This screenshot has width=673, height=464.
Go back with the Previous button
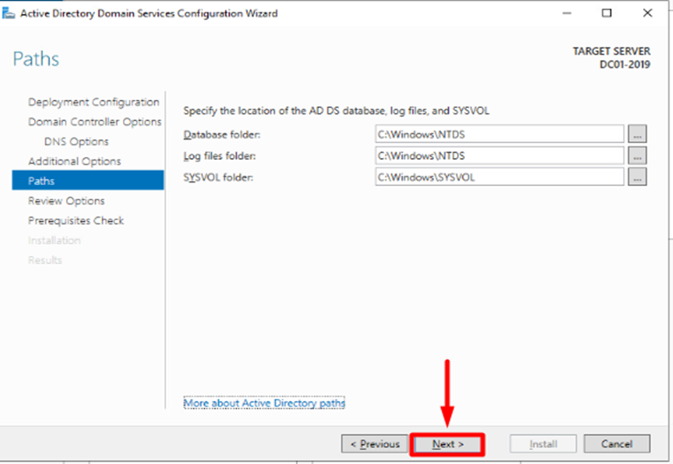click(x=375, y=444)
